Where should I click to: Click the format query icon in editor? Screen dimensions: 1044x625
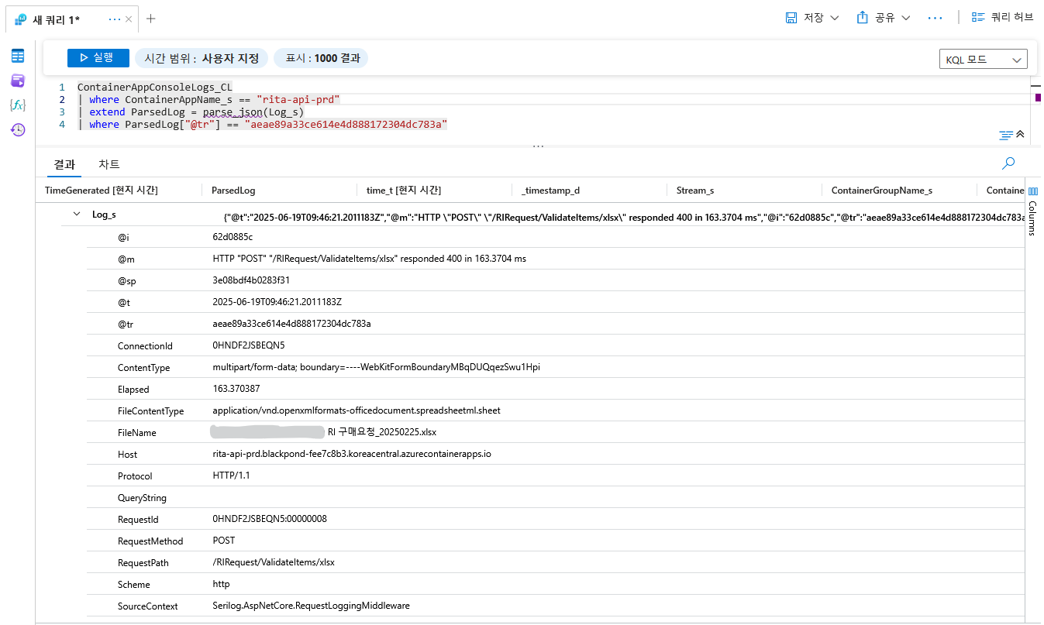coord(1005,136)
